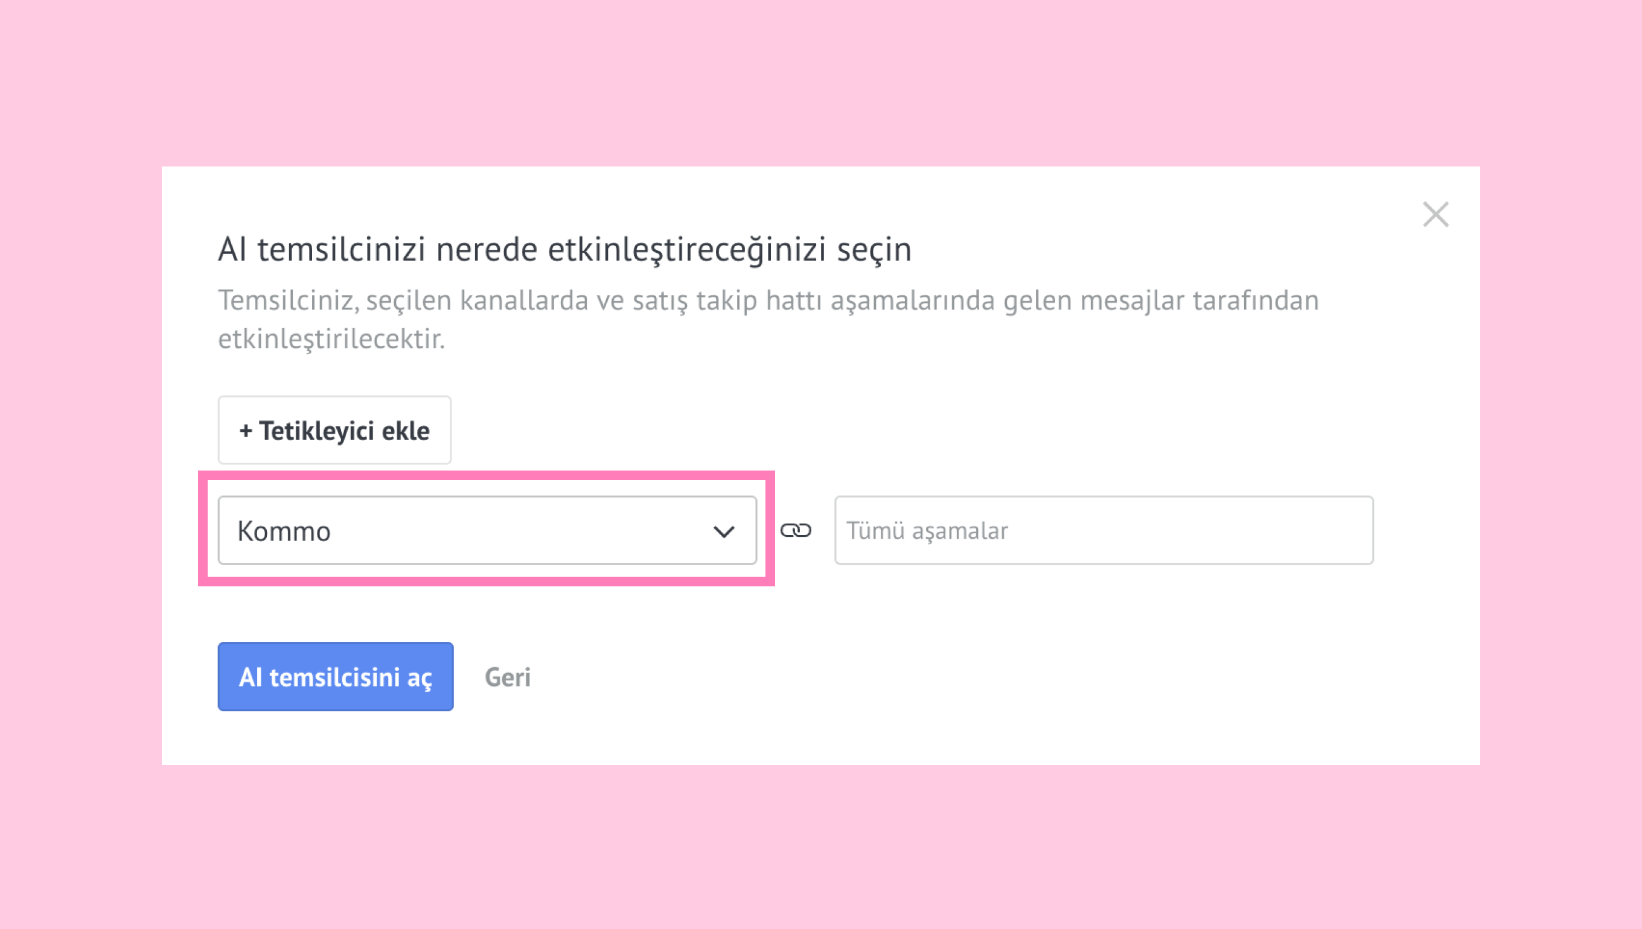Close the AI agent activation dialog

(x=1435, y=214)
